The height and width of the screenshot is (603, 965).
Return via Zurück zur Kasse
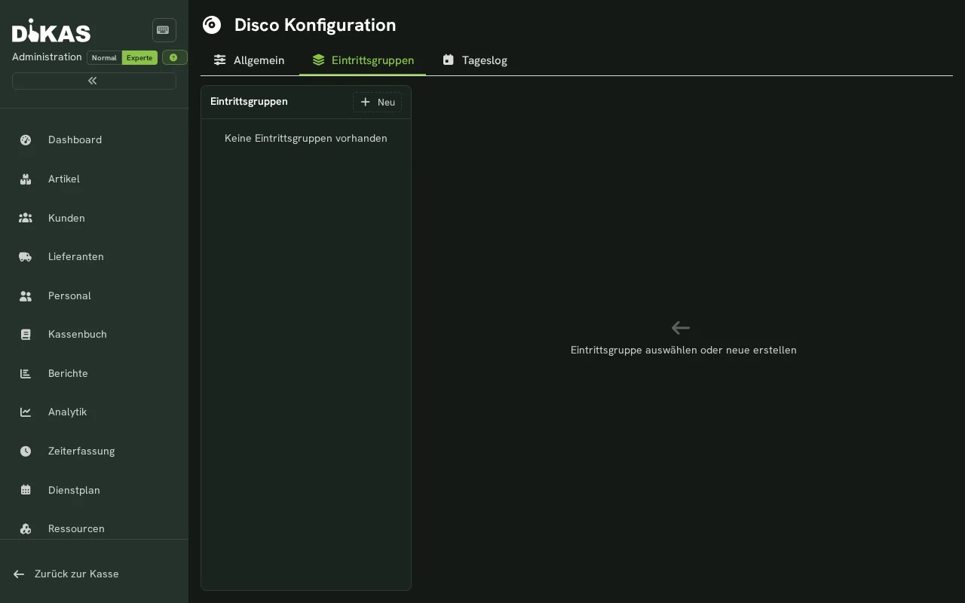66,574
